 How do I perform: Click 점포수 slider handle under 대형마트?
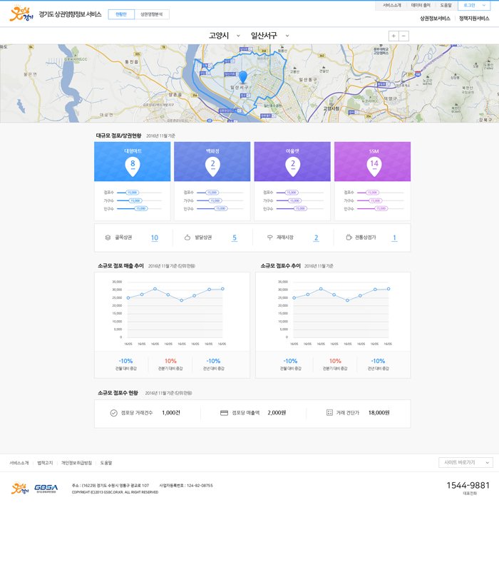coord(132,193)
